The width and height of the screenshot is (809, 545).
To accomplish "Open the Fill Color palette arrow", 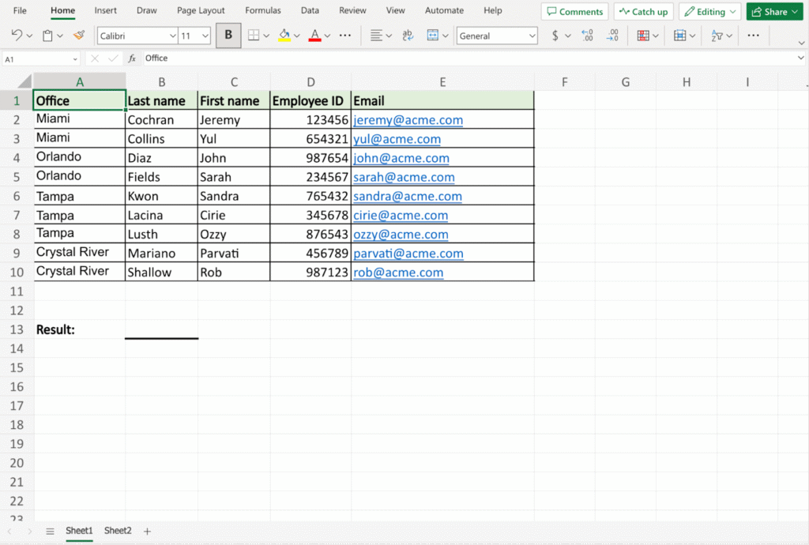I will click(x=297, y=36).
